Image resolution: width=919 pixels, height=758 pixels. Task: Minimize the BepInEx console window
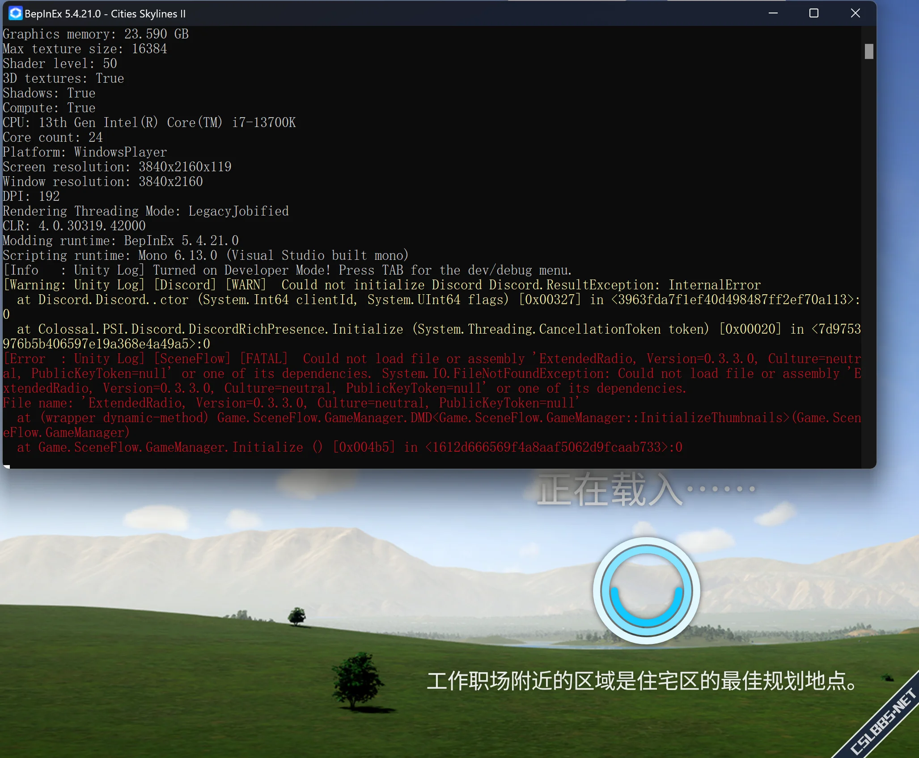point(773,13)
